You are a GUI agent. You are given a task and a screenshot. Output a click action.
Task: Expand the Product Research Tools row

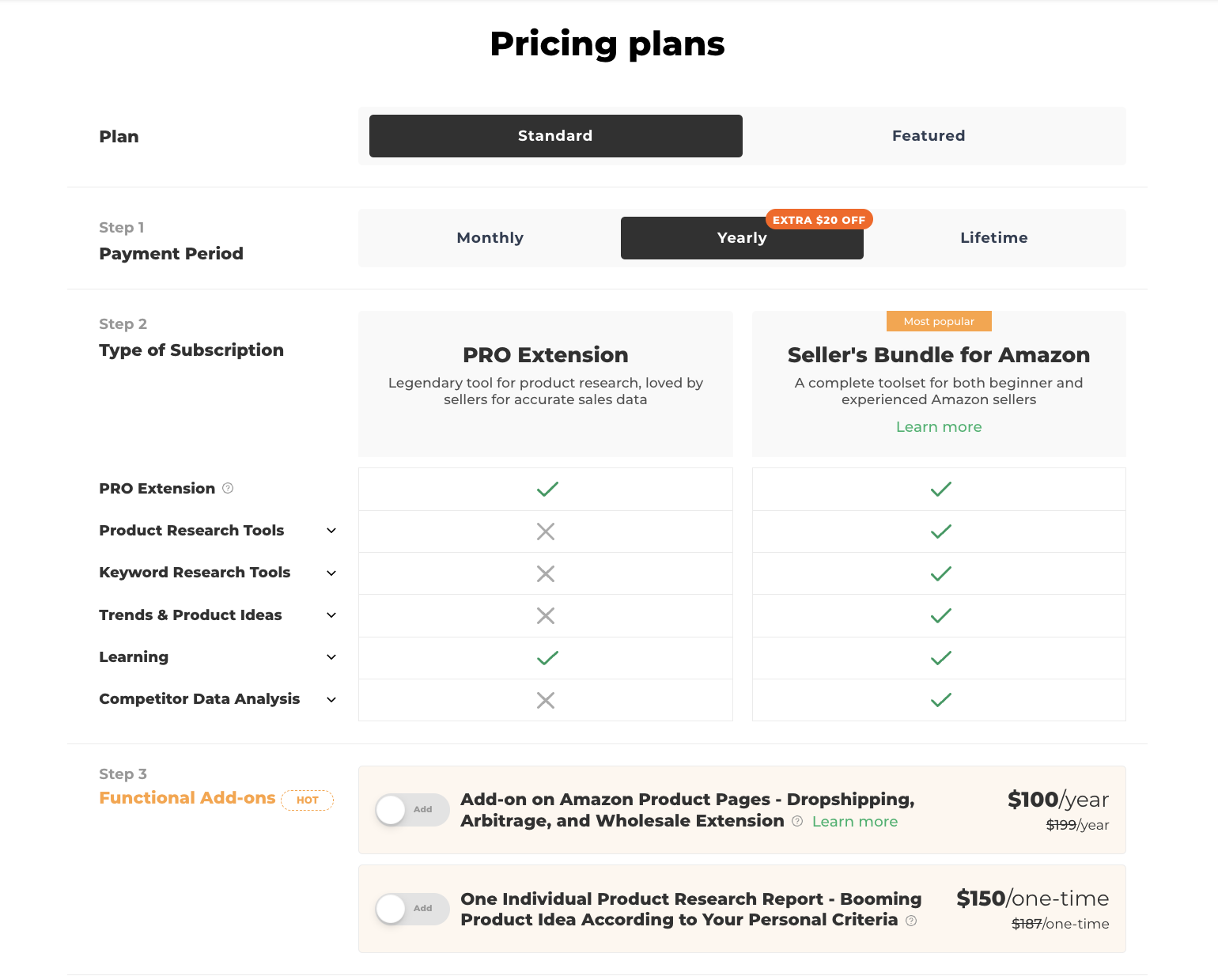pos(331,531)
